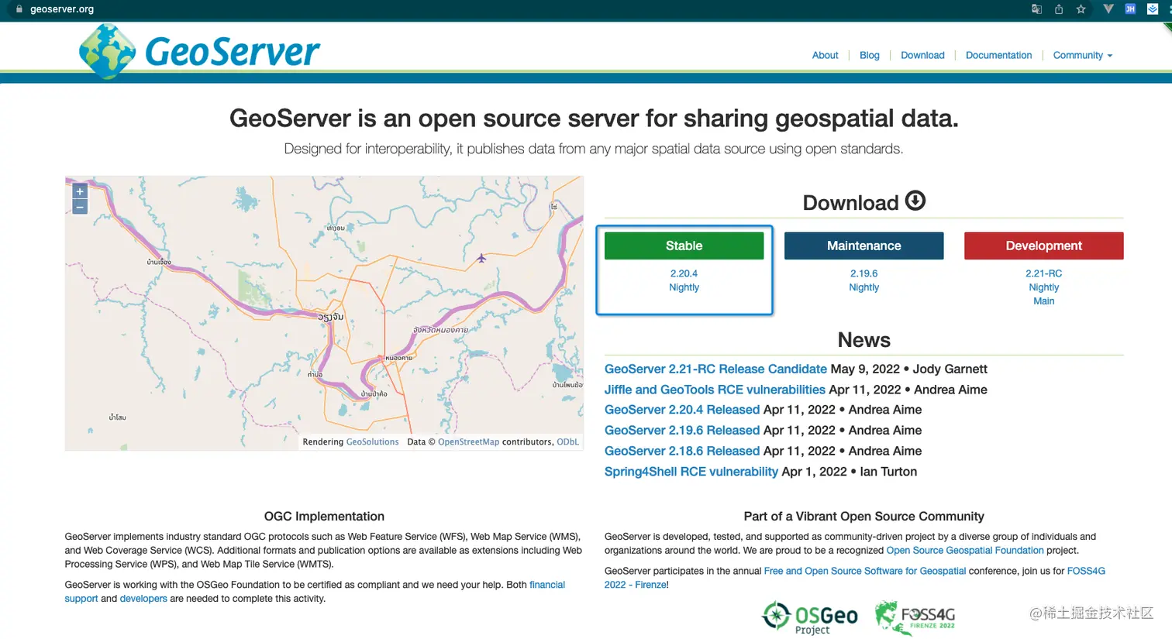The width and height of the screenshot is (1172, 639).
Task: Bookmark this page with the star icon
Action: coord(1081,9)
